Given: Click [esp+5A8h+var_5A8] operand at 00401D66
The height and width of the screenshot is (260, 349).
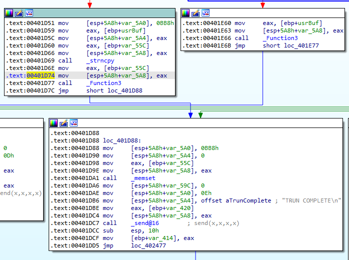Looking at the screenshot, I should (x=118, y=53).
